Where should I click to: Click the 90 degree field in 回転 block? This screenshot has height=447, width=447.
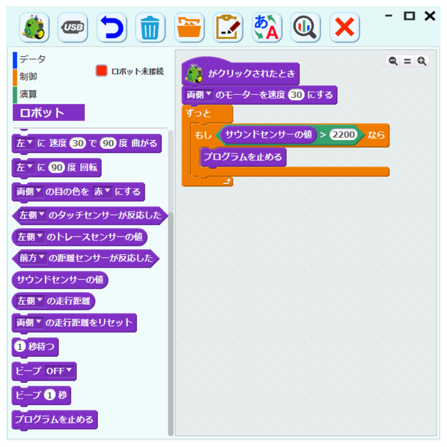click(x=57, y=167)
